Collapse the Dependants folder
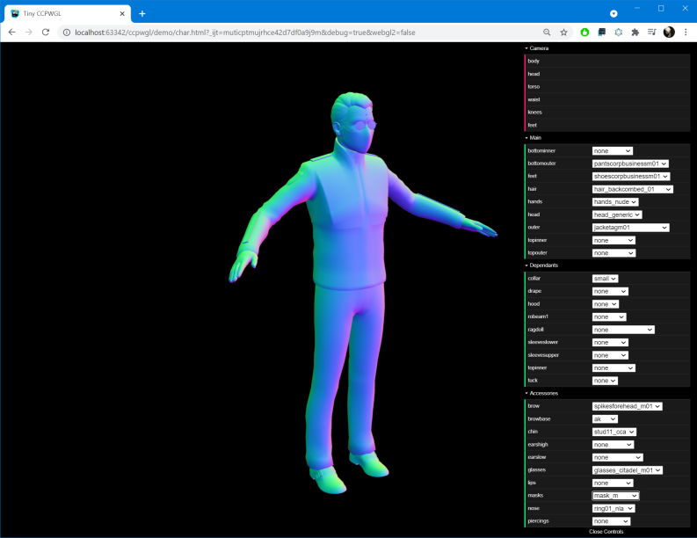Viewport: 697px width, 538px height. coord(543,265)
